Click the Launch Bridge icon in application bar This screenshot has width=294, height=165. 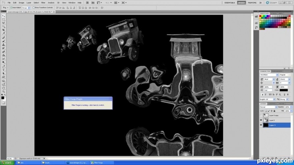(87, 3)
